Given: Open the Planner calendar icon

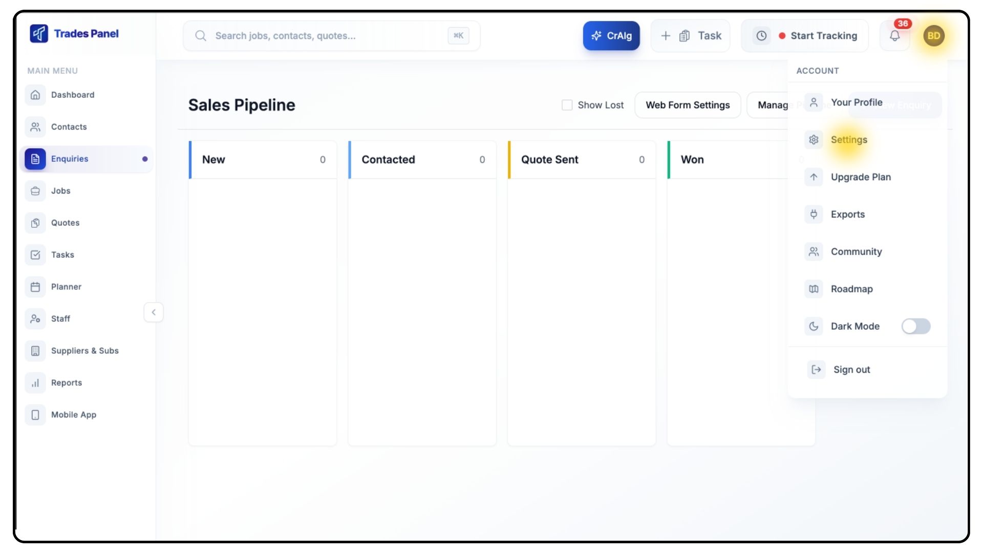Looking at the screenshot, I should coord(35,287).
